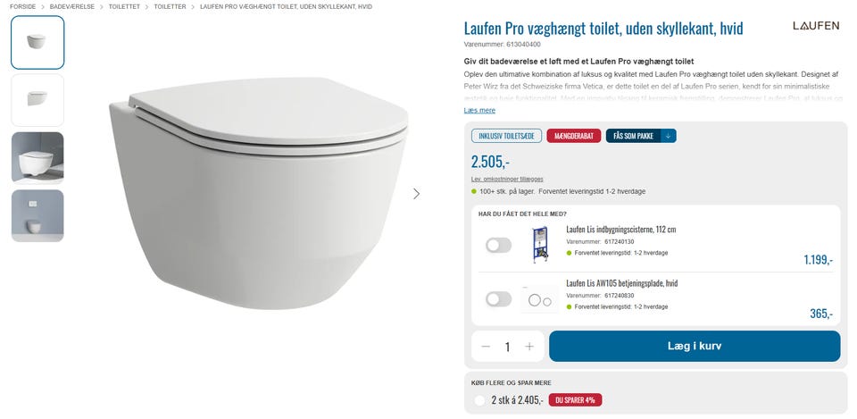Open the bathroom scene thumbnail
This screenshot has height=419, width=857.
pyautogui.click(x=37, y=158)
